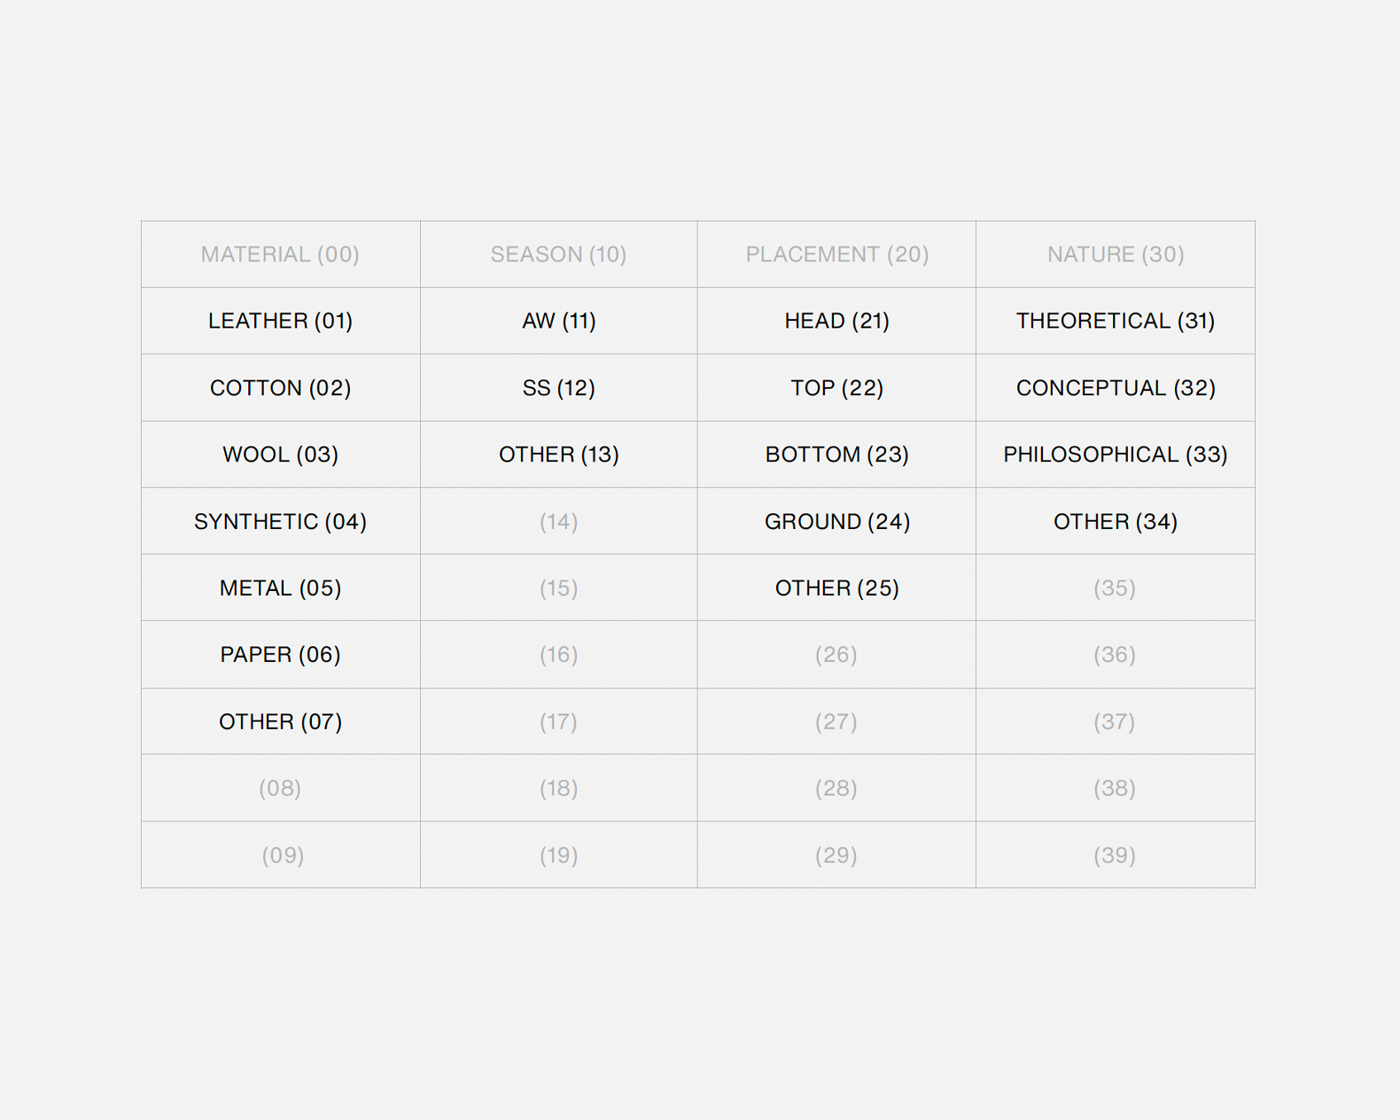The width and height of the screenshot is (1400, 1120).
Task: Click OTHER (13) under Season
Action: click(x=558, y=455)
